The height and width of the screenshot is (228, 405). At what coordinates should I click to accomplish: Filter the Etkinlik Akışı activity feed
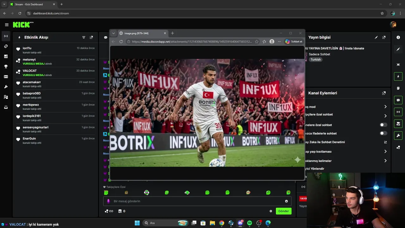pyautogui.click(x=84, y=37)
